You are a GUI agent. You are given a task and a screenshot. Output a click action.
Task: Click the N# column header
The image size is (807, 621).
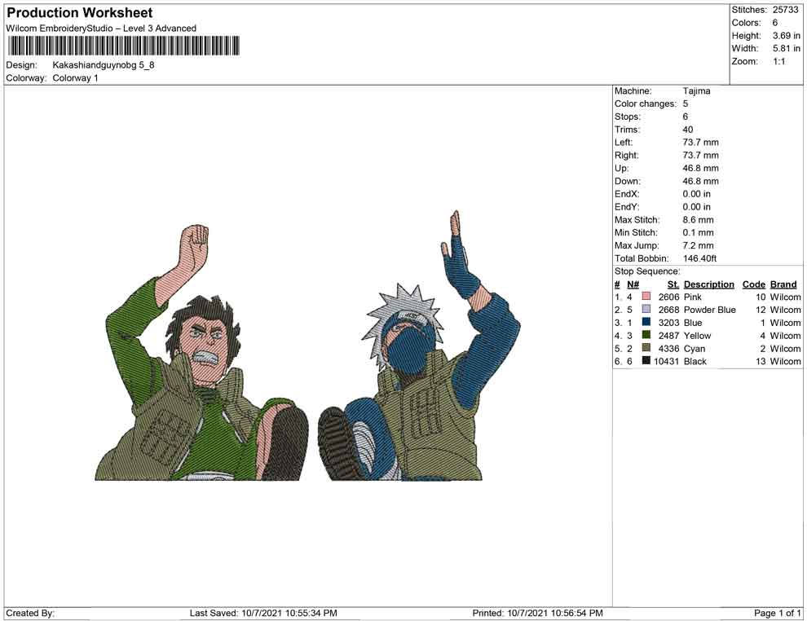[633, 284]
